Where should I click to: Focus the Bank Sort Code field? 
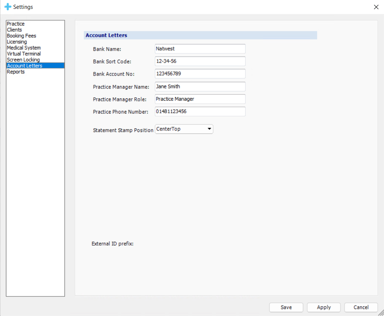point(200,61)
